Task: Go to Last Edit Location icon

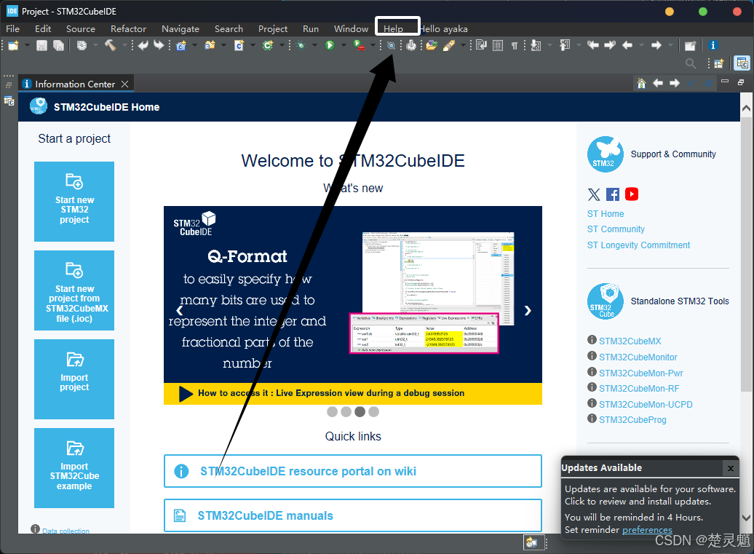Action: point(593,45)
